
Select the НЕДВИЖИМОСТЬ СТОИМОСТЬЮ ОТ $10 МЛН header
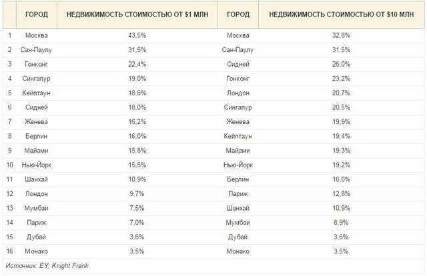pos(341,15)
